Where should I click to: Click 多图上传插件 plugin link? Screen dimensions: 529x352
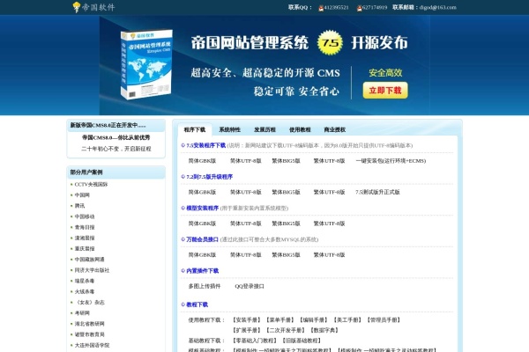click(x=205, y=286)
